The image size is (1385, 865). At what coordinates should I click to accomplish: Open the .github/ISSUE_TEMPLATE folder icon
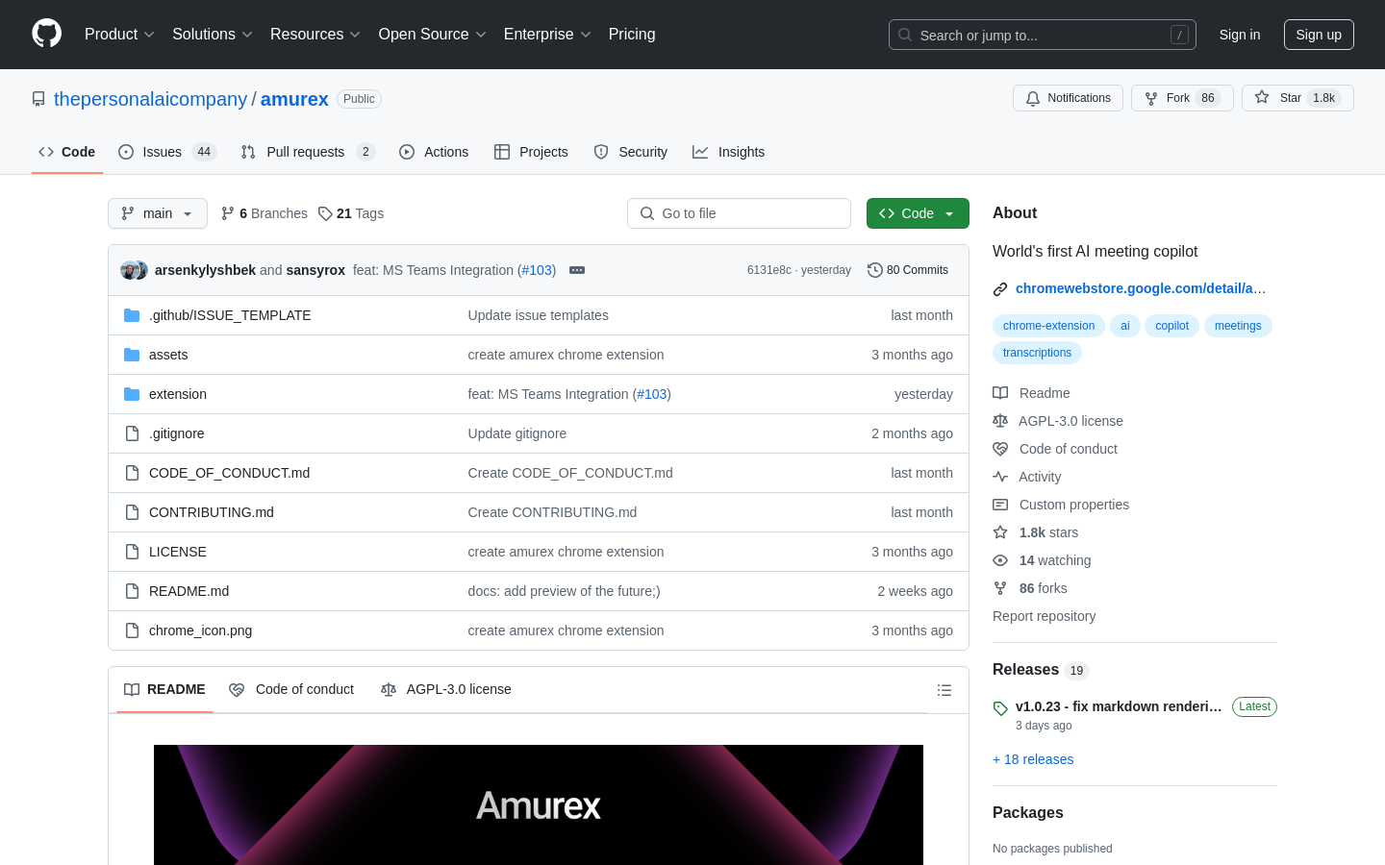pyautogui.click(x=132, y=315)
